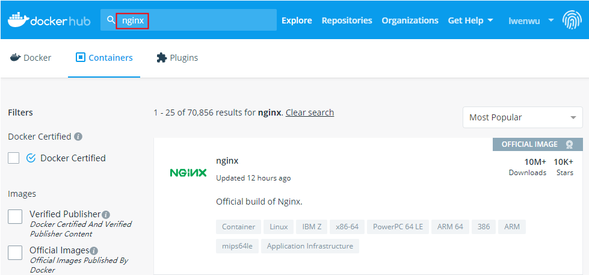The image size is (589, 275).
Task: Click the 386 tag chip
Action: (484, 227)
